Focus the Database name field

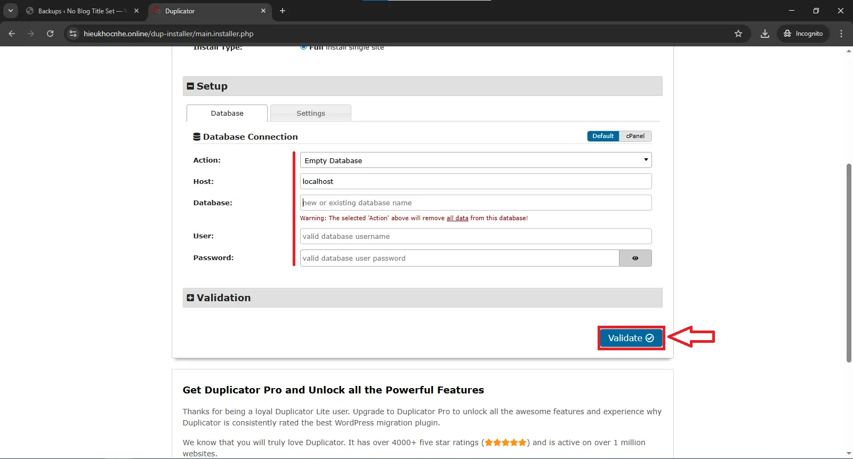pyautogui.click(x=475, y=203)
